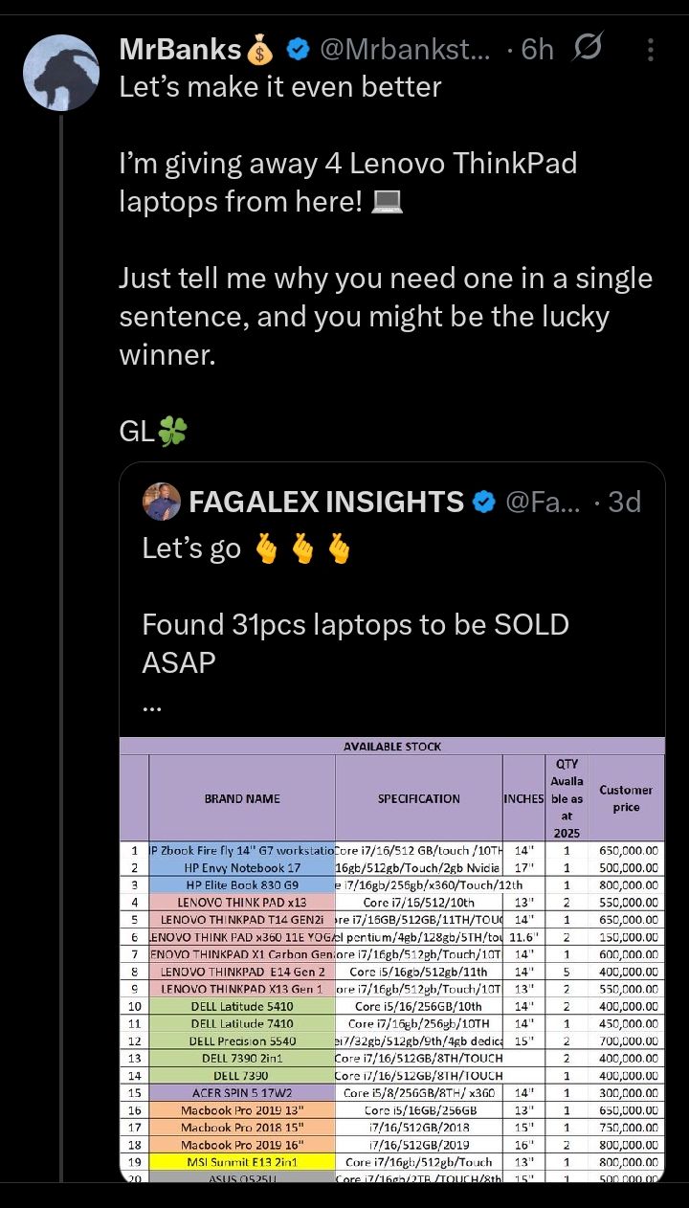Click the first finger-heart emoji after Let's go
Screen dimensions: 689x1208
(267, 548)
